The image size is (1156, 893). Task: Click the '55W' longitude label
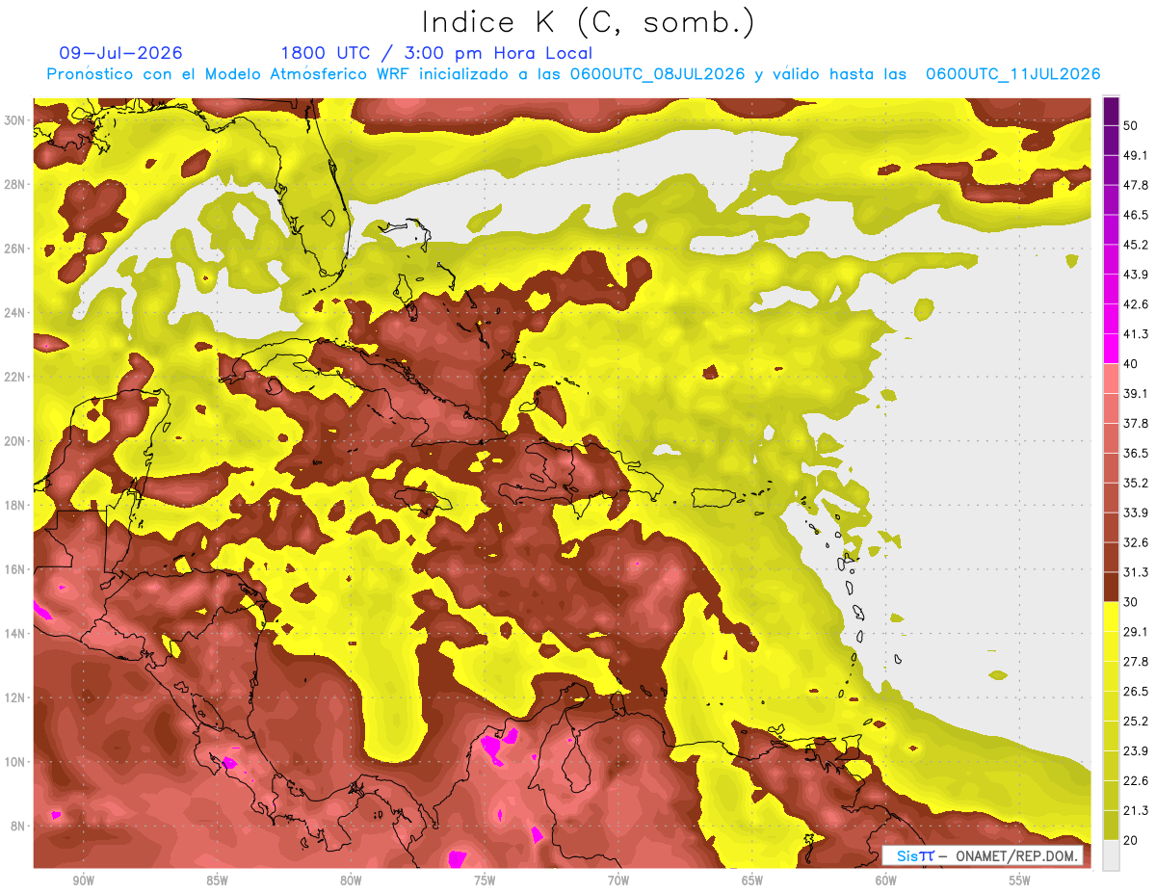(1020, 881)
